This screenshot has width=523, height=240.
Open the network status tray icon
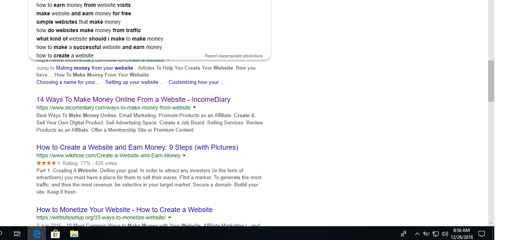click(x=435, y=234)
